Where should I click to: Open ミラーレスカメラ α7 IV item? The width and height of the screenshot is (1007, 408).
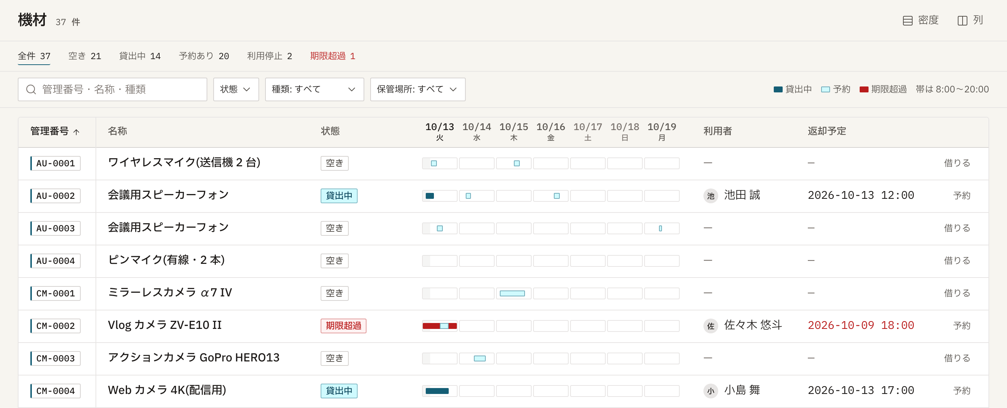[x=170, y=293]
